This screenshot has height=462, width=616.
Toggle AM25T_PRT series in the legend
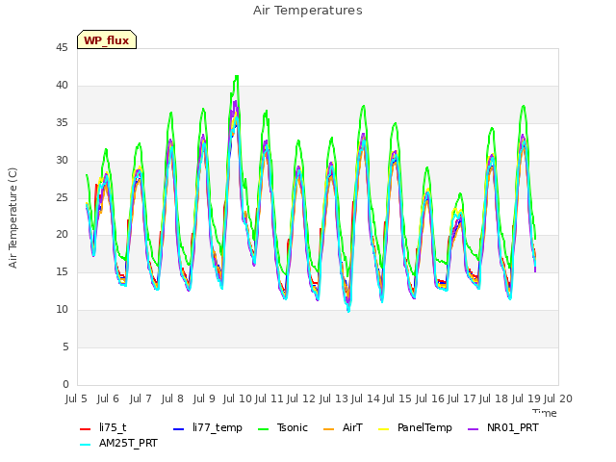(x=118, y=444)
